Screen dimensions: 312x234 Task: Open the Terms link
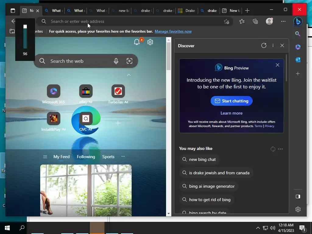(258, 126)
